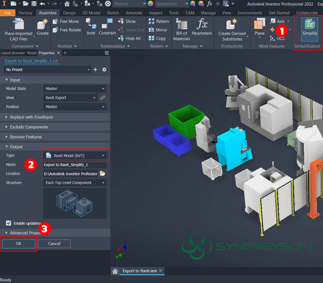Toggle the Enable updating checkbox

click(8, 223)
